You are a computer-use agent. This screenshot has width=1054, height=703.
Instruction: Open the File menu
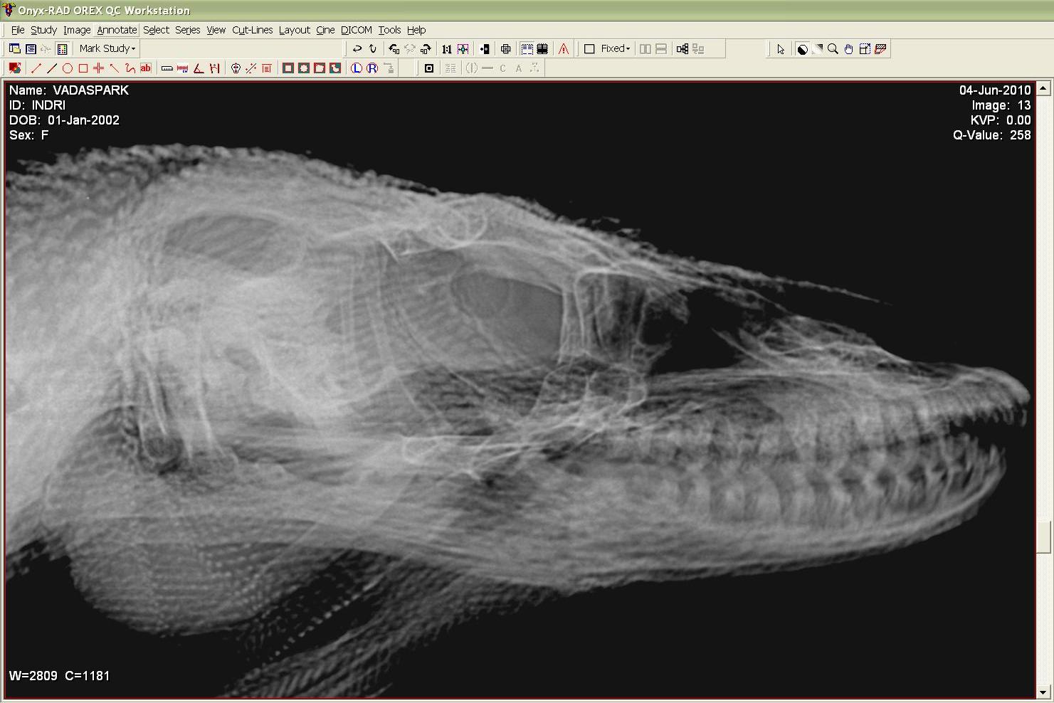point(18,30)
